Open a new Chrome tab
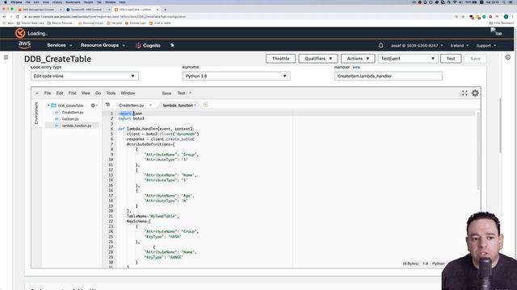The width and height of the screenshot is (517, 290). click(x=165, y=10)
